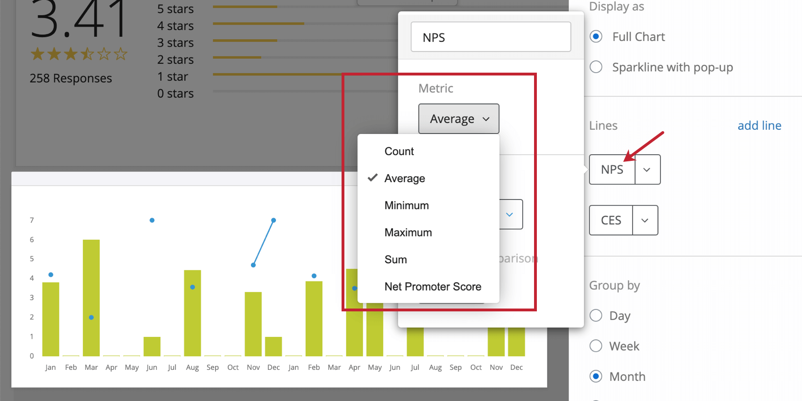Select Average from the metric menu

(428, 178)
